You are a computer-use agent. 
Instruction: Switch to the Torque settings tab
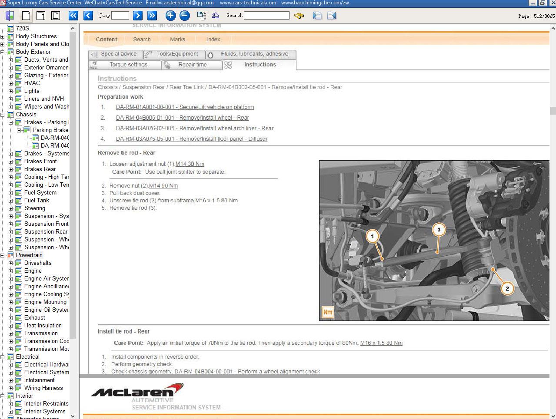[124, 65]
